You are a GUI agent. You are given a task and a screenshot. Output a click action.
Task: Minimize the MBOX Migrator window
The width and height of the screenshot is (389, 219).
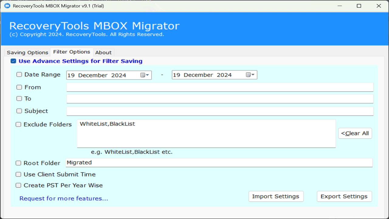(339, 6)
